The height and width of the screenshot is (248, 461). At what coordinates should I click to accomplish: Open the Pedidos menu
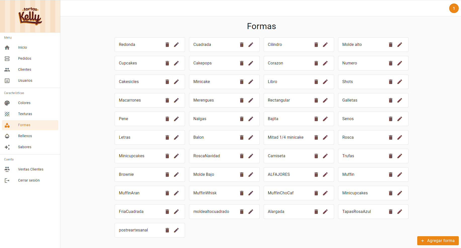[25, 58]
